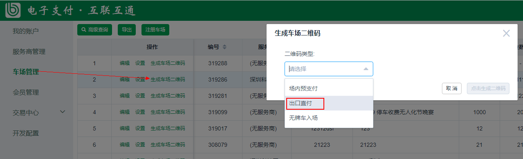Viewport: 523px width, 159px height.
Task: Open the 二维码类型 请选择 dropdown
Action: [329, 69]
